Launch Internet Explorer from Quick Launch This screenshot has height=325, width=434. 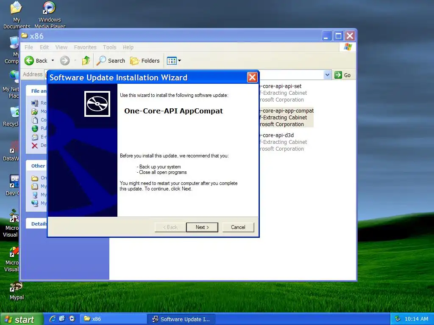52,319
